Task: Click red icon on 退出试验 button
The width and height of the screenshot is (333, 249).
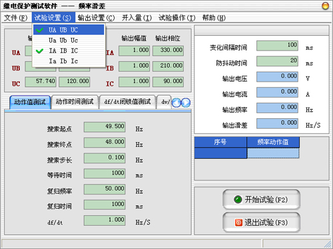Action: pyautogui.click(x=238, y=222)
